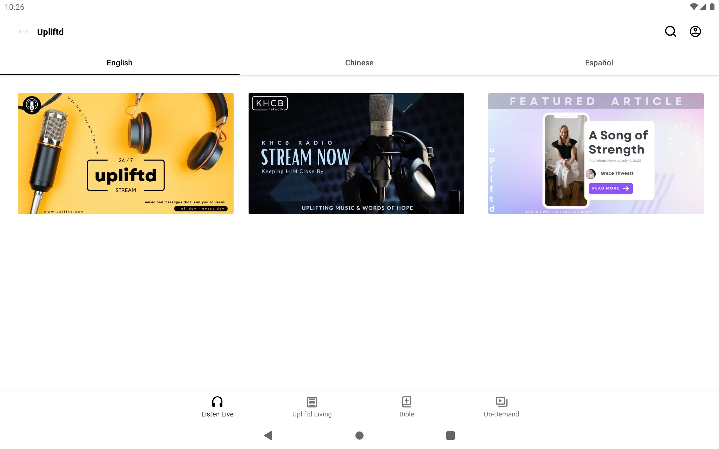The width and height of the screenshot is (719, 449).
Task: Select the Español language tab
Action: 599,63
